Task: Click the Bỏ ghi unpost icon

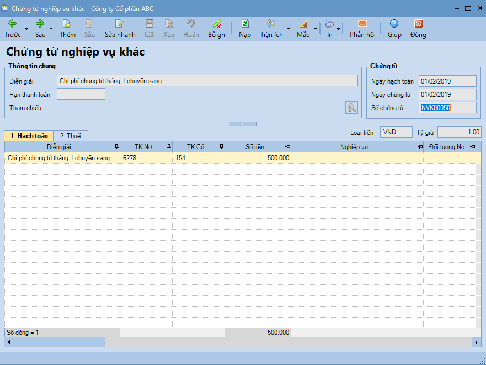Action: (x=217, y=25)
